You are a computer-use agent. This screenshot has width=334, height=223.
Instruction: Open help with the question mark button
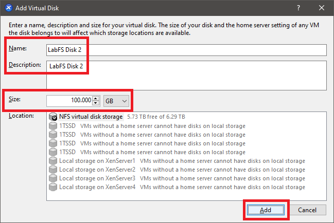[x=298, y=7]
